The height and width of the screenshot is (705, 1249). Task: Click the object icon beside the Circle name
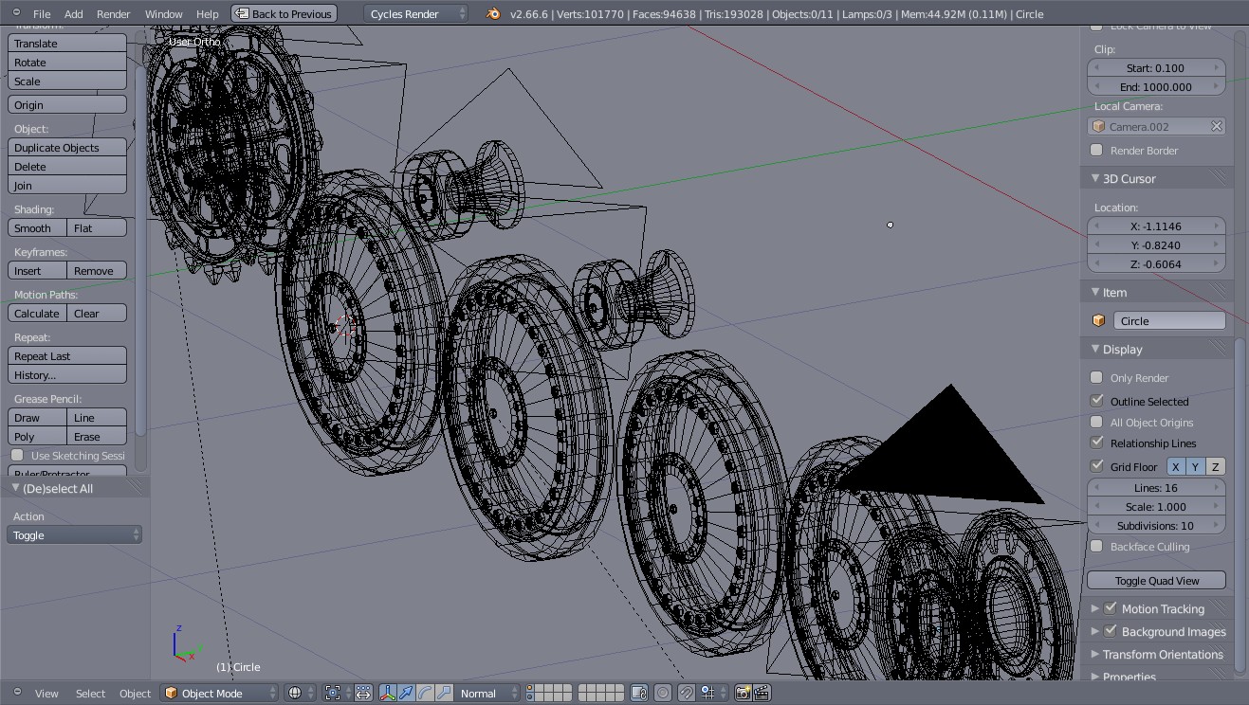[x=1099, y=320]
